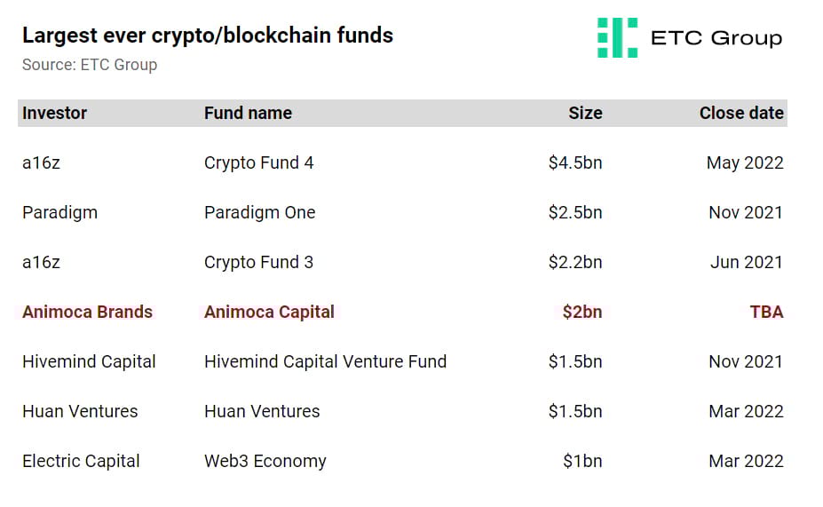Select the Paradigm investor cell
823x507 pixels.
pyautogui.click(x=59, y=212)
